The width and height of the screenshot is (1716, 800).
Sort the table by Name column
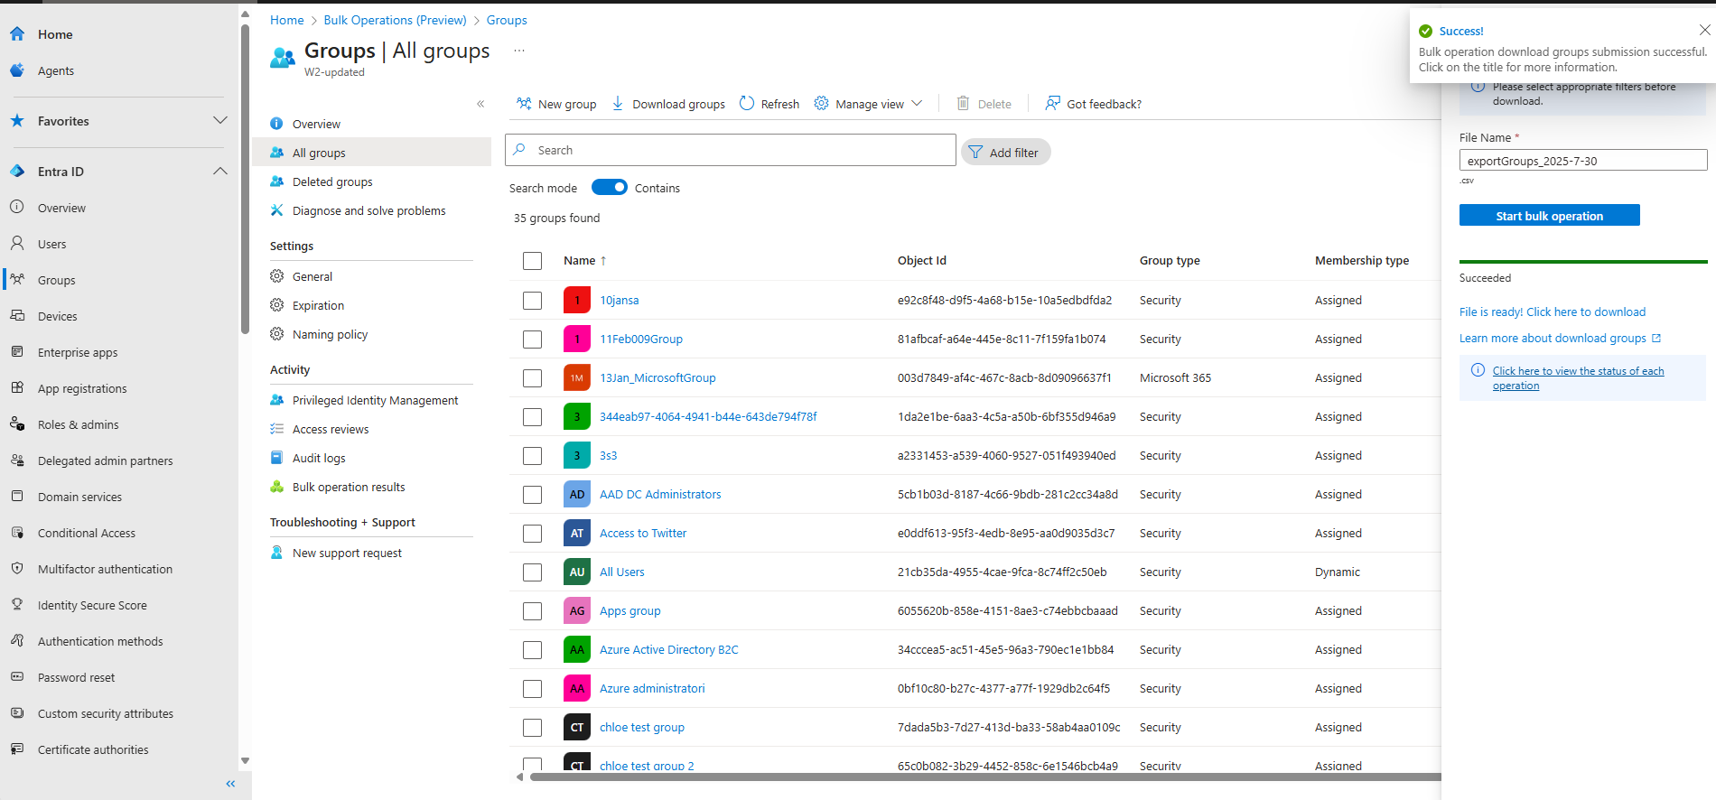[585, 261]
